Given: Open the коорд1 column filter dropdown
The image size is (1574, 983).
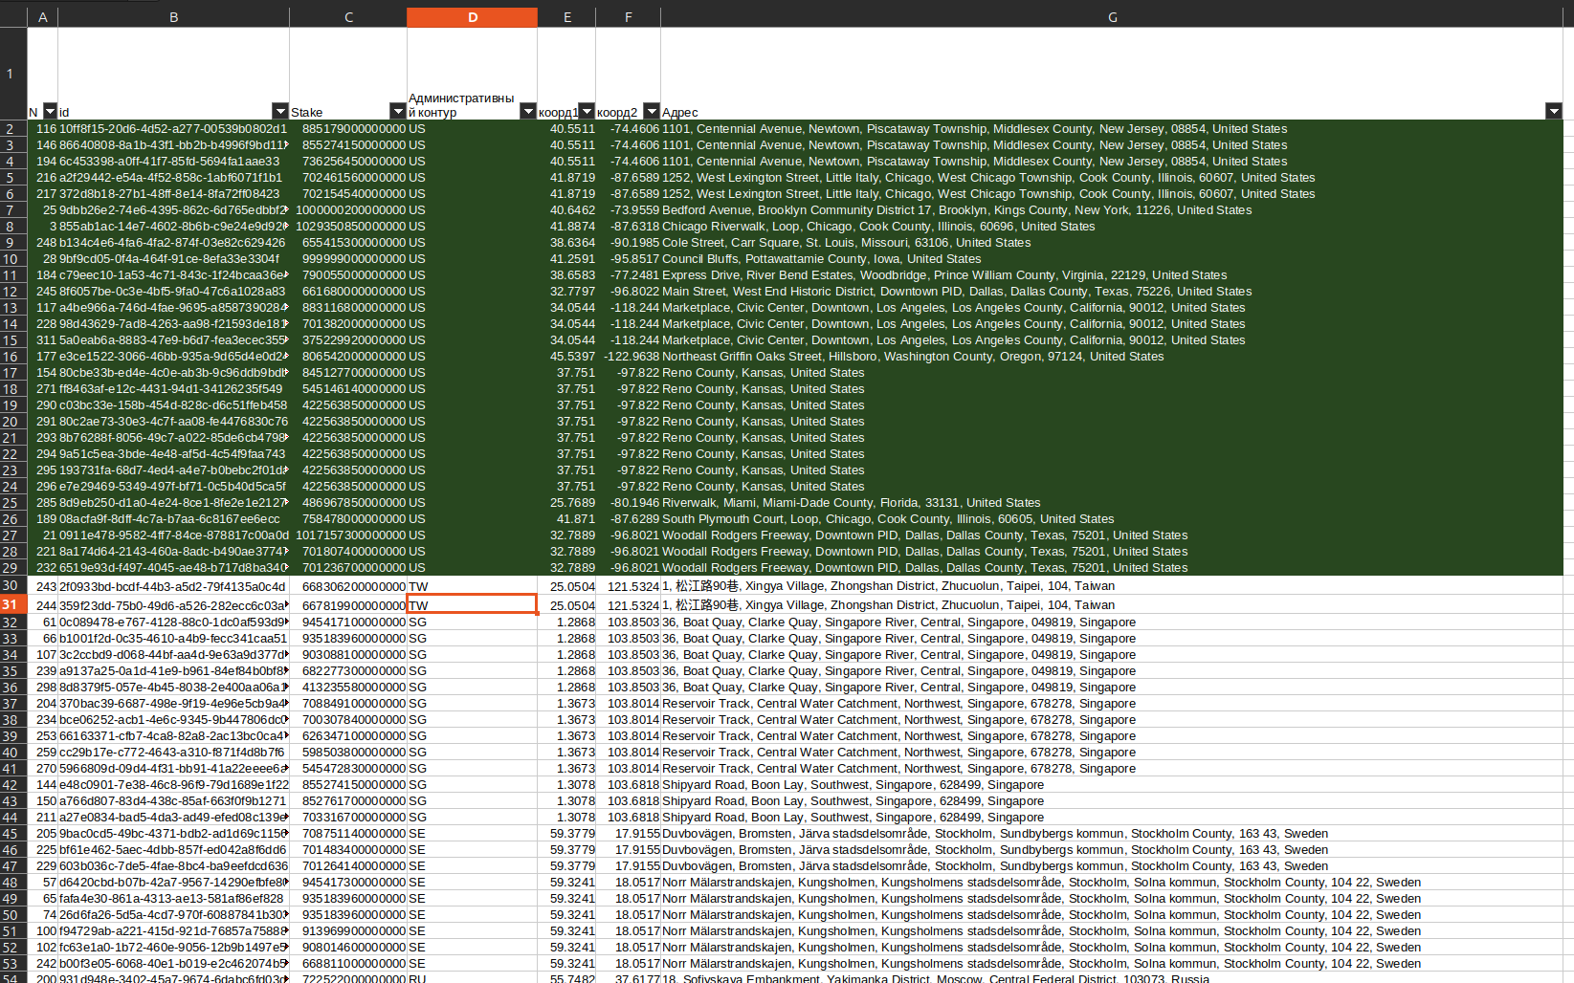Looking at the screenshot, I should (587, 111).
